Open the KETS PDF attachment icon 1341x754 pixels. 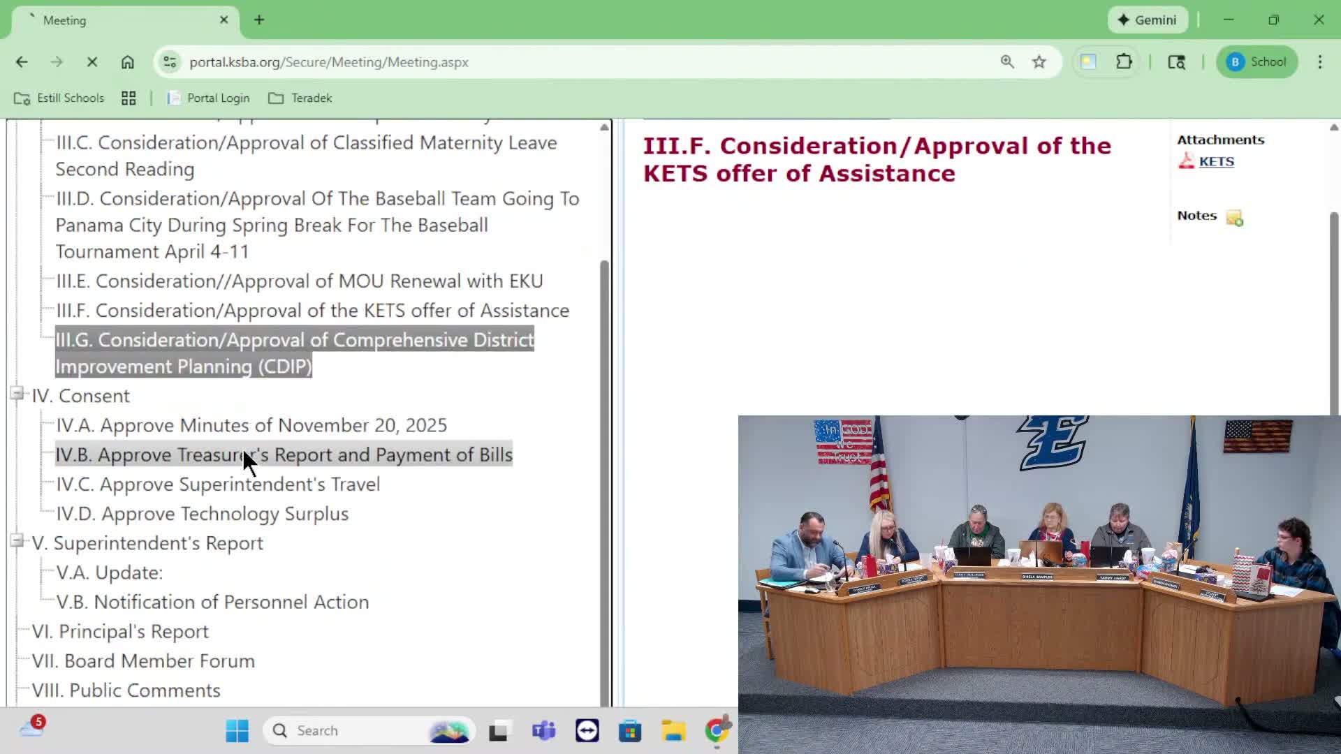point(1186,161)
